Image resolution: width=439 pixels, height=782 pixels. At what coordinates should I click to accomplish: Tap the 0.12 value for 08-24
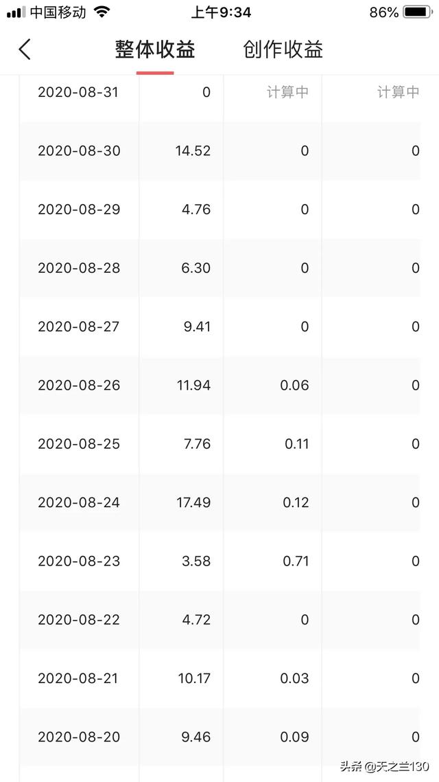pyautogui.click(x=296, y=503)
